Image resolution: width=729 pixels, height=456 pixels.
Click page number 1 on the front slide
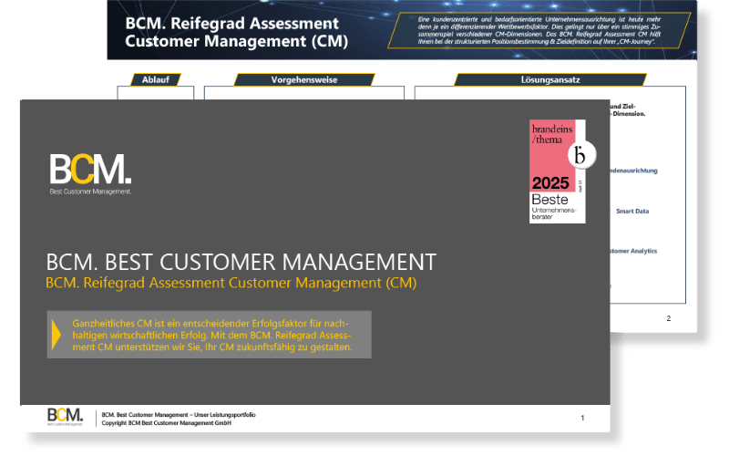581,417
